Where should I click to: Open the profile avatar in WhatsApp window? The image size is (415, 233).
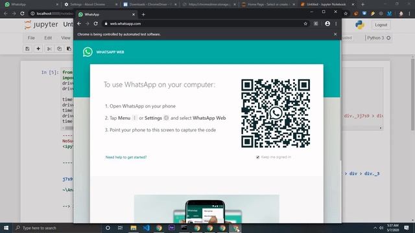327,23
